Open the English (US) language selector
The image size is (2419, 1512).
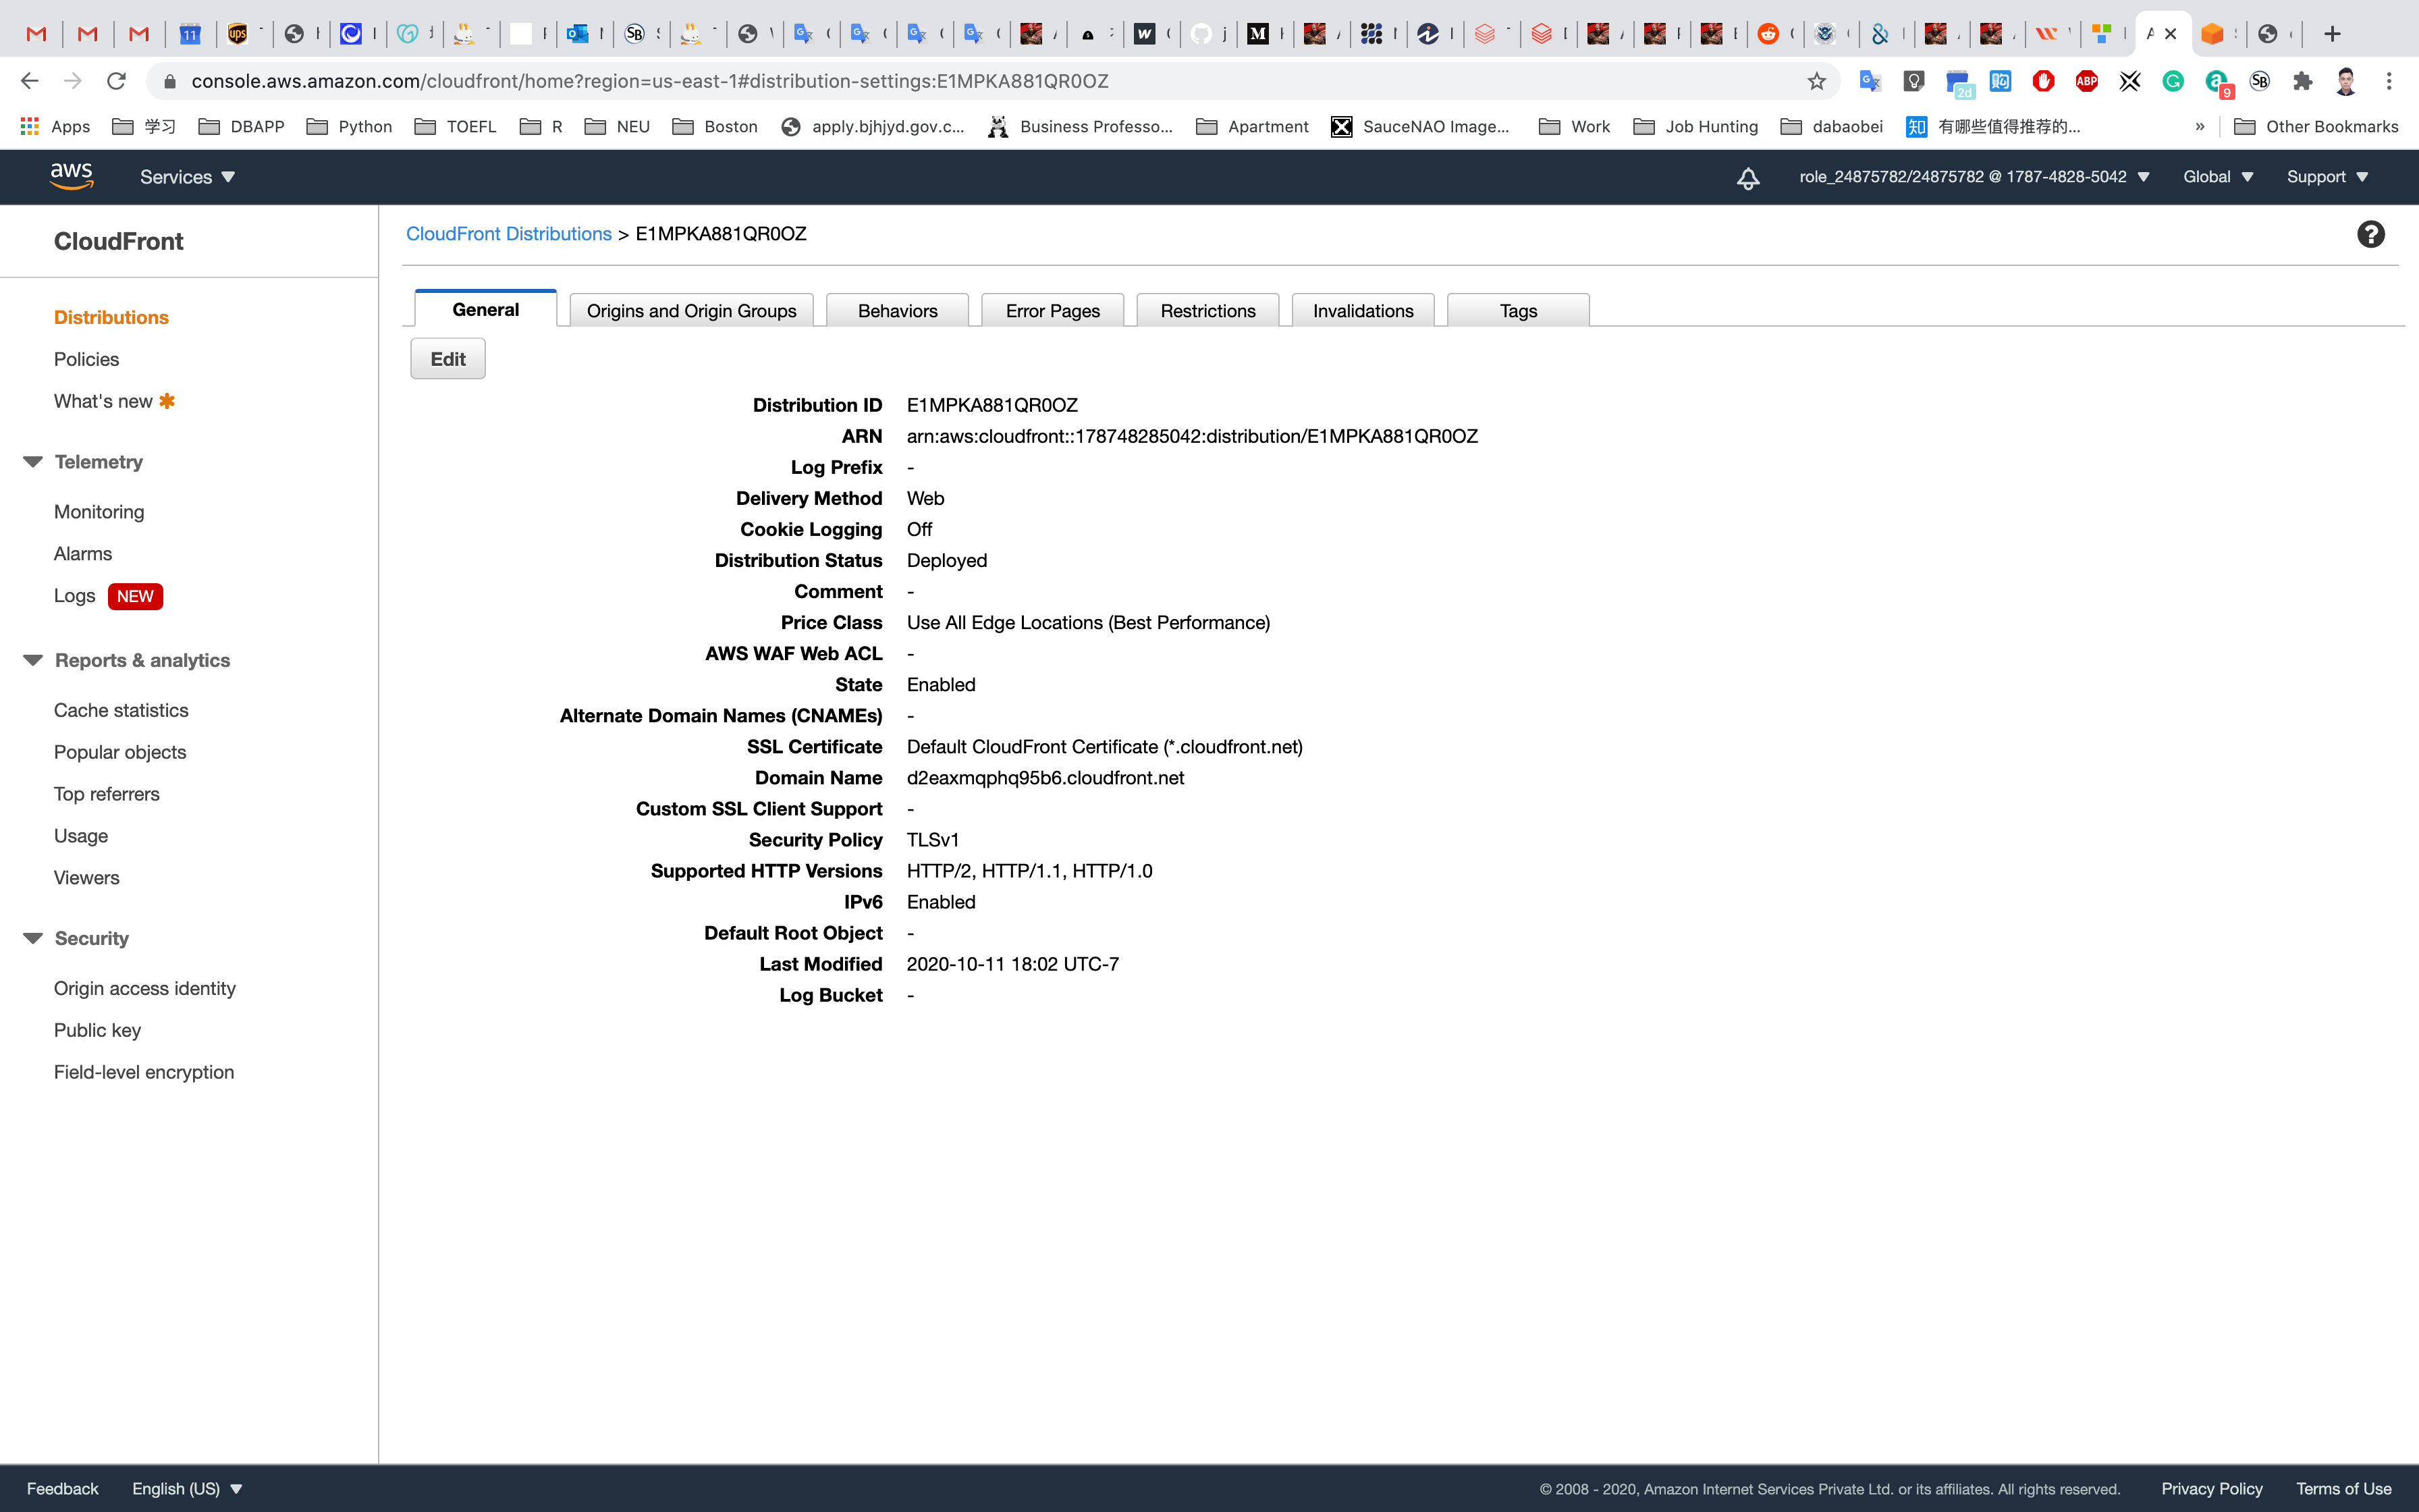187,1488
